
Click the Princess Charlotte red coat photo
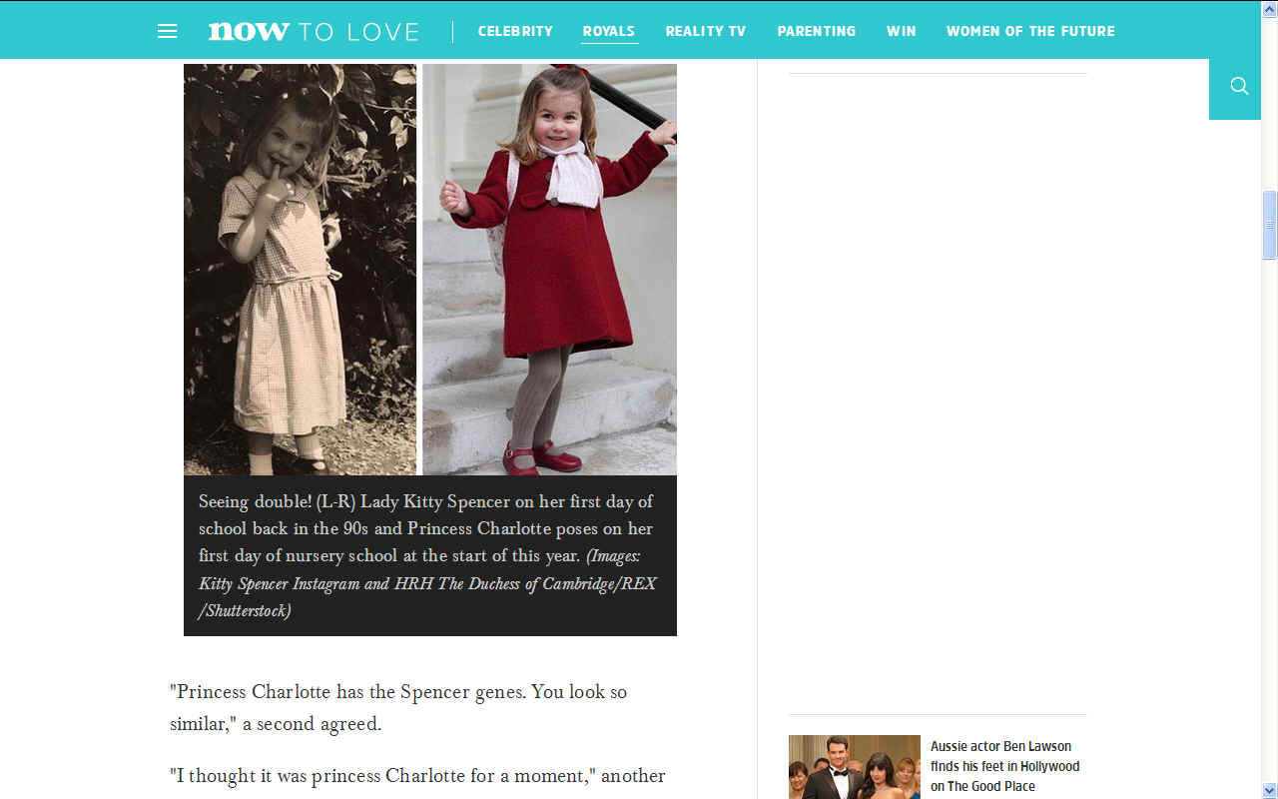pos(550,269)
